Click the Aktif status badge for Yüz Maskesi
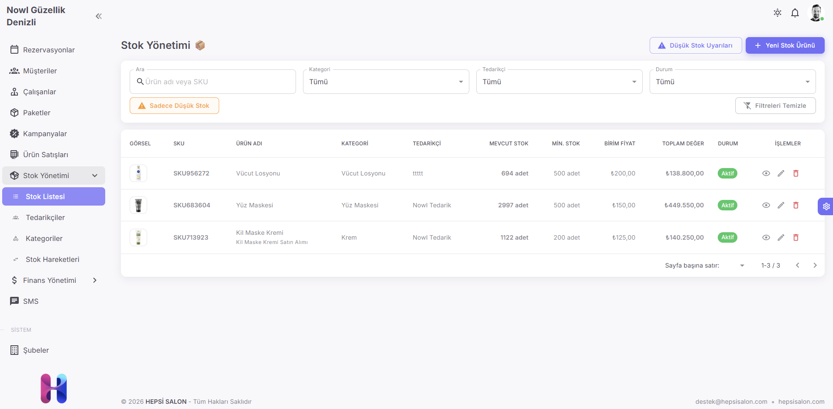 click(x=727, y=205)
